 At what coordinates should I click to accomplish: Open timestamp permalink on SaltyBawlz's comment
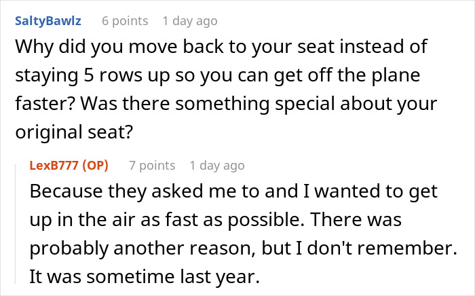(190, 21)
